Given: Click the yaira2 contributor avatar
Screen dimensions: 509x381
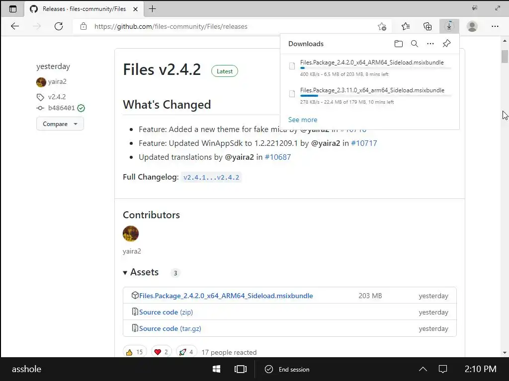Looking at the screenshot, I should (x=131, y=234).
